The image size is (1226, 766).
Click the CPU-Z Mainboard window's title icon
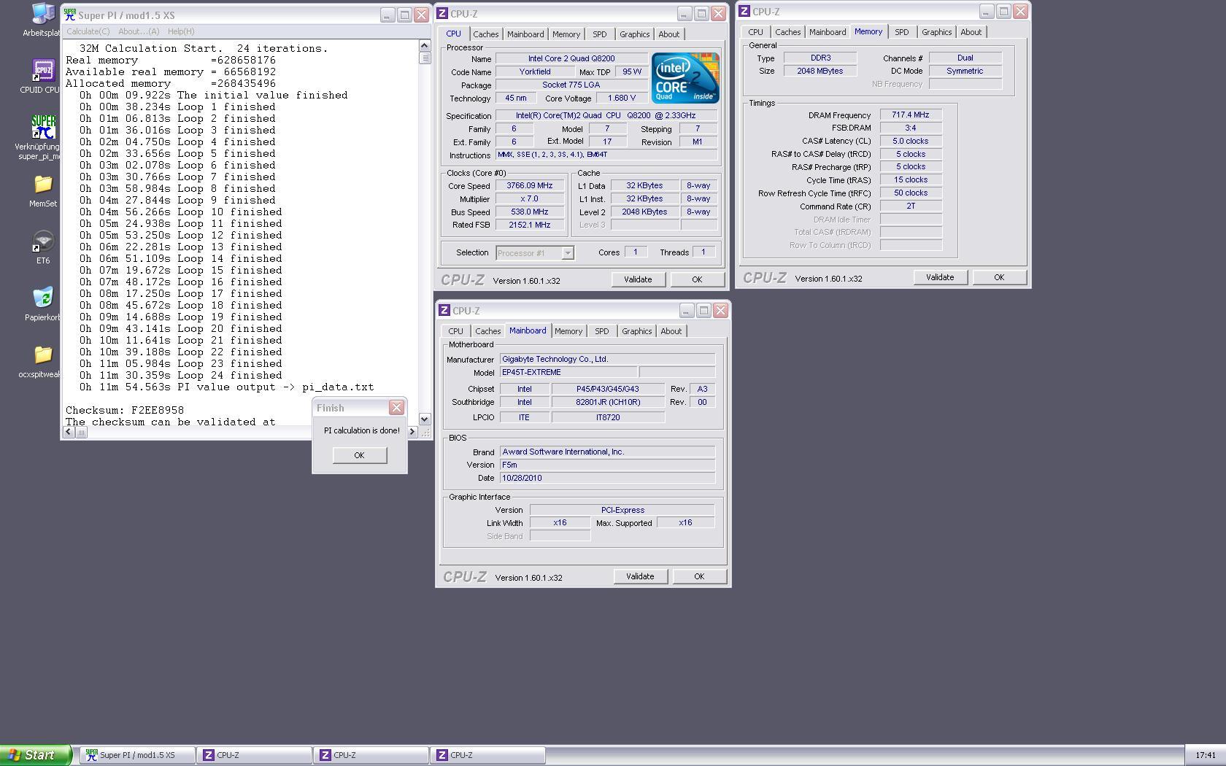(444, 310)
